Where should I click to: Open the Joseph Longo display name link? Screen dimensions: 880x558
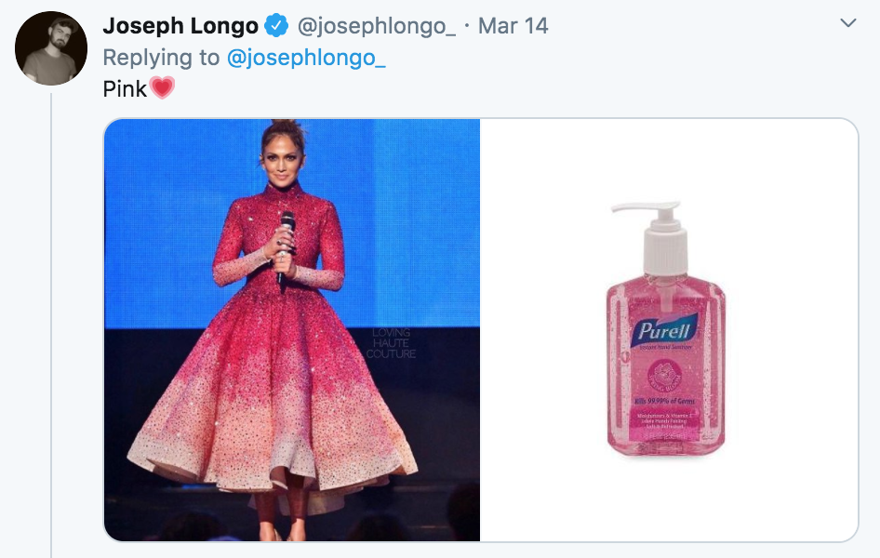[180, 26]
